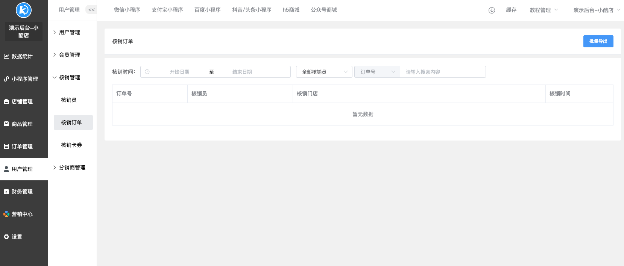
Task: Open the 全部核销员 dropdown
Action: [x=324, y=72]
